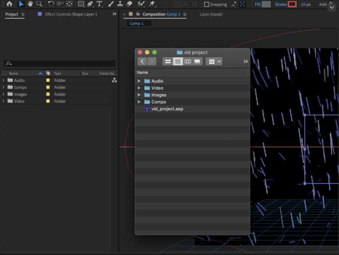Open the Composition panel hamburger menu

click(185, 15)
